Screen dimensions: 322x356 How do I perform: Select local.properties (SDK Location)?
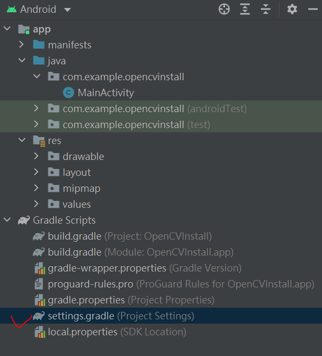tap(111, 332)
